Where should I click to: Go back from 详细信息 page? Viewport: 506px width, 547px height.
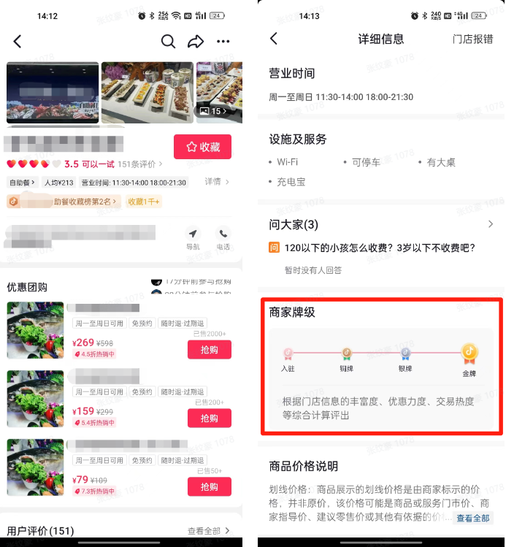tap(274, 39)
